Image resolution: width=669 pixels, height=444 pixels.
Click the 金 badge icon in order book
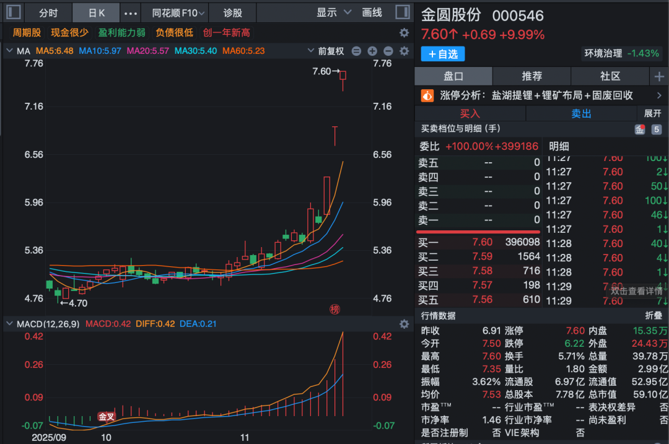point(639,129)
